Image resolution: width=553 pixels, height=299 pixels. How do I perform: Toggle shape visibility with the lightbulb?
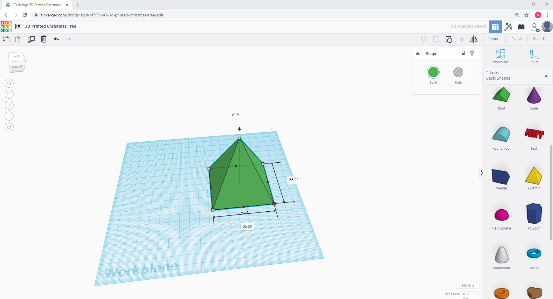(472, 53)
